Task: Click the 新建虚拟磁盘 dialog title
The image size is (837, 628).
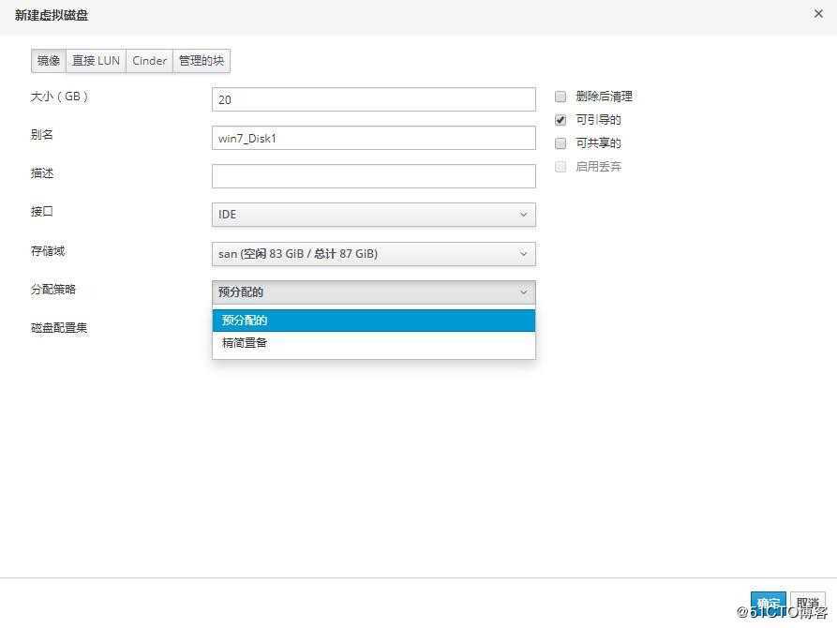Action: click(x=52, y=16)
